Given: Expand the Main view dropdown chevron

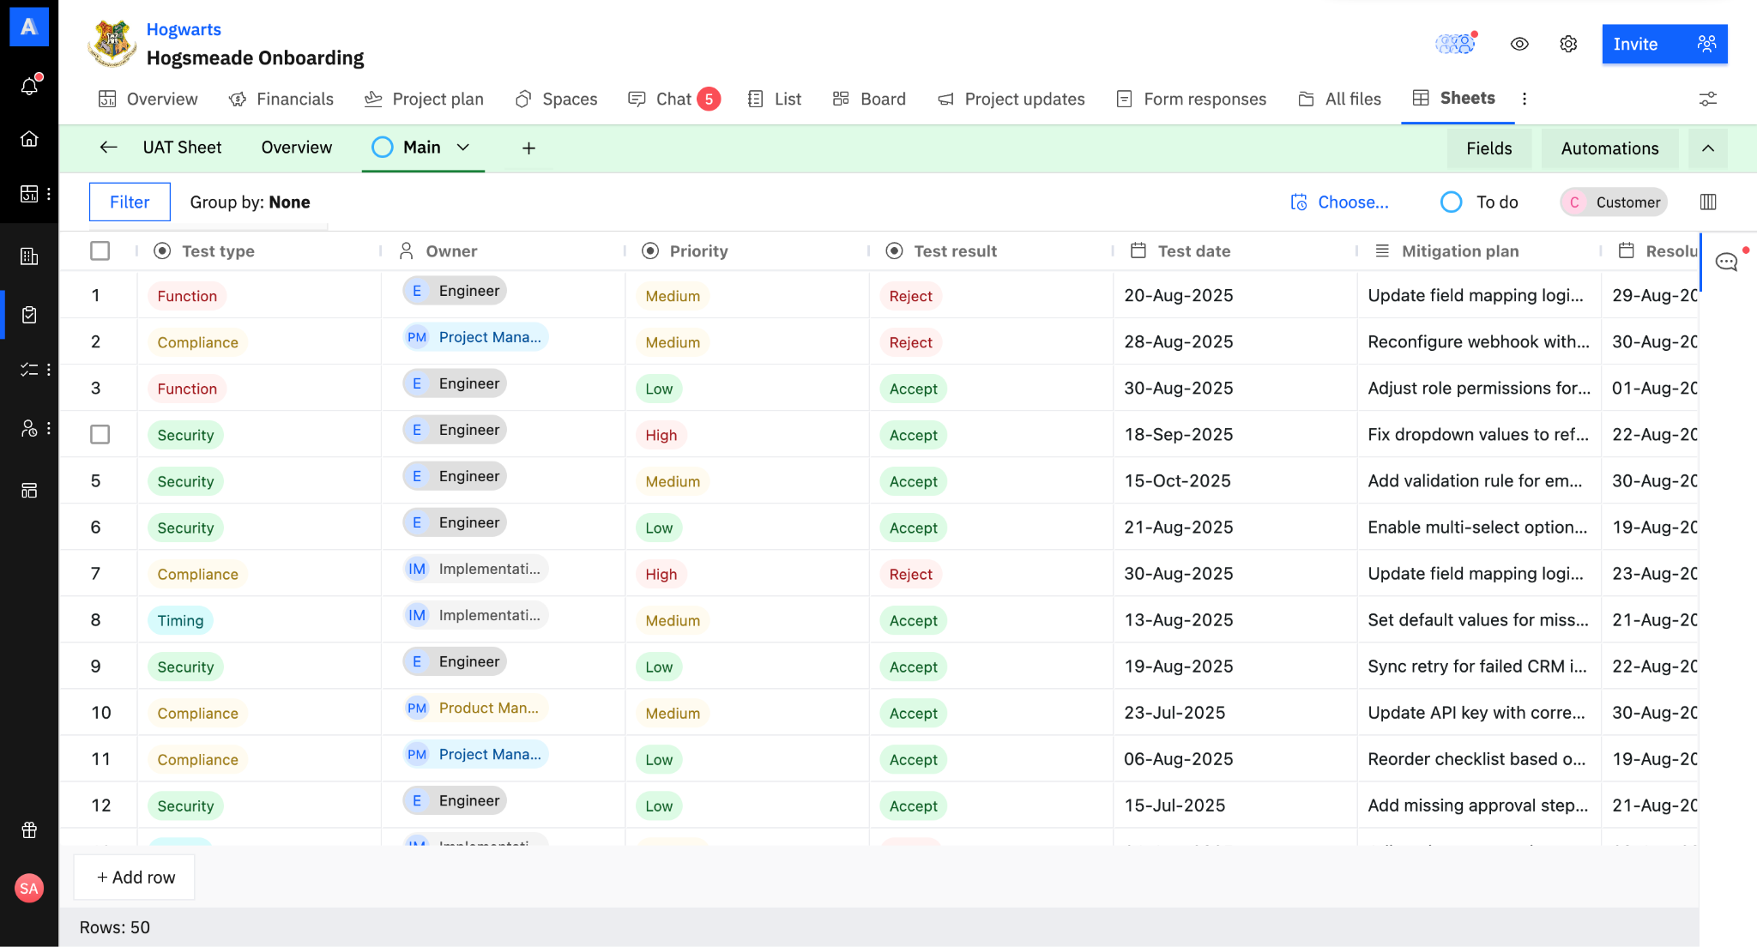Looking at the screenshot, I should (x=463, y=148).
